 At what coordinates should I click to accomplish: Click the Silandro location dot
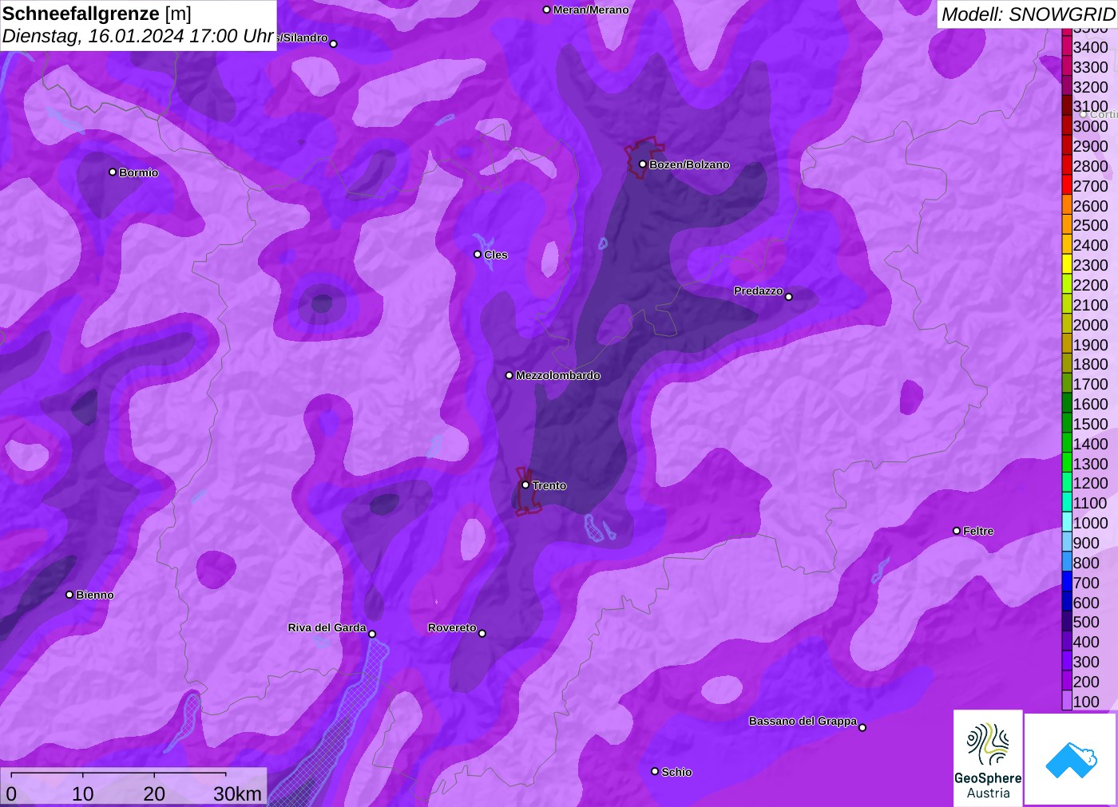[334, 44]
